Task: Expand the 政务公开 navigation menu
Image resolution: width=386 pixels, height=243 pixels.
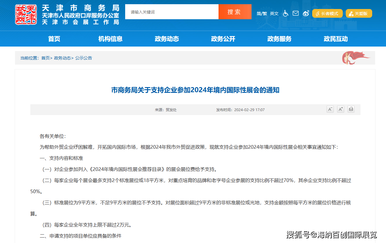Action: [223, 39]
